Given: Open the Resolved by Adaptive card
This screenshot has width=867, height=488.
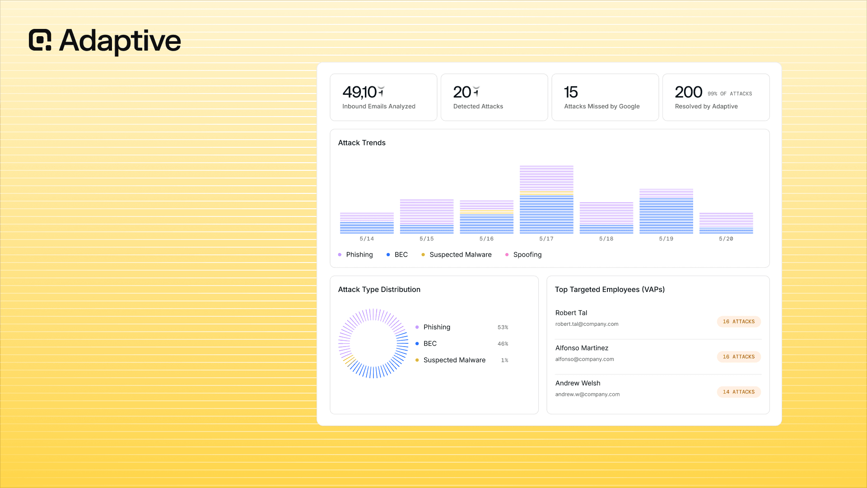Looking at the screenshot, I should point(716,97).
